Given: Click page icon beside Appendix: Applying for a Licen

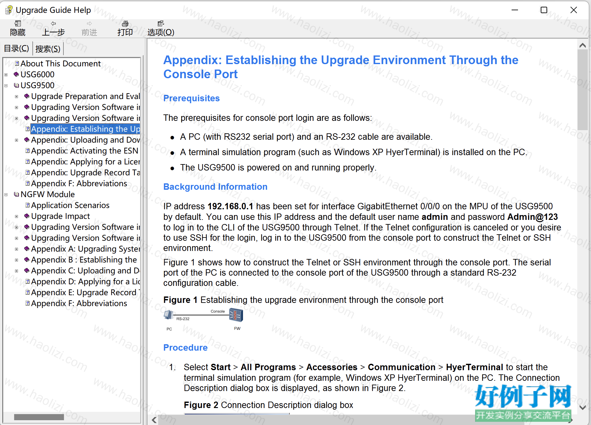Looking at the screenshot, I should point(28,162).
